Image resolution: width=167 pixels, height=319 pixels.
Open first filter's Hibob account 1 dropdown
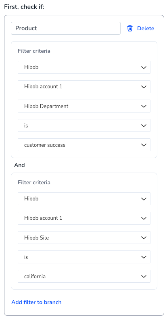84,87
